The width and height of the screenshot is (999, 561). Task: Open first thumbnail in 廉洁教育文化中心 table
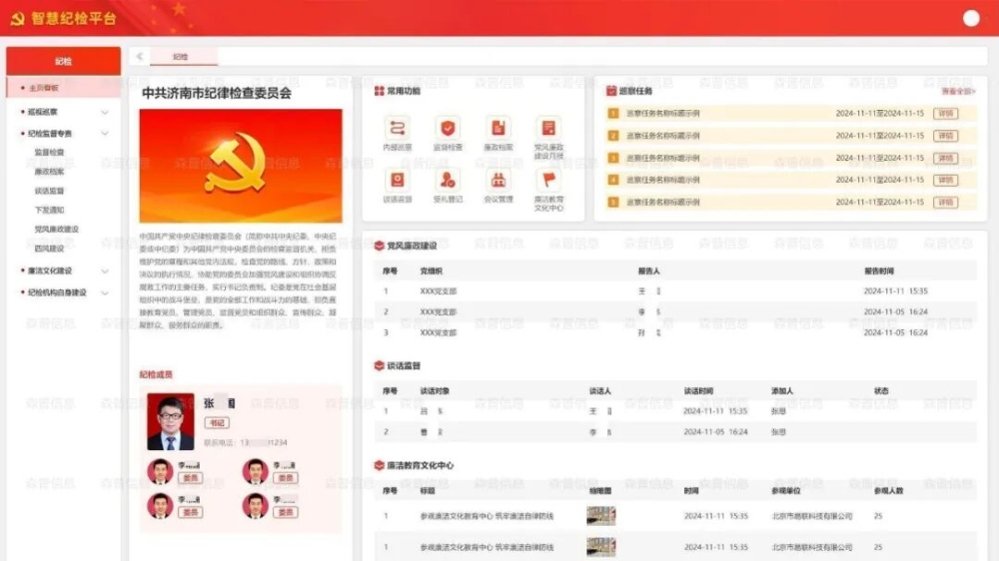point(600,516)
